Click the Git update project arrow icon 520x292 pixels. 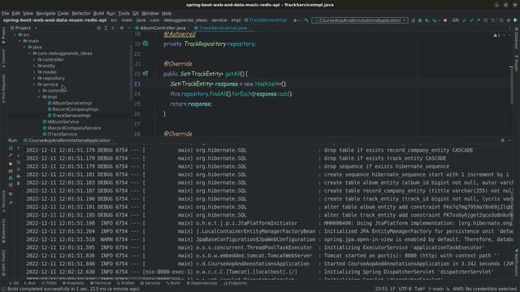(465, 20)
